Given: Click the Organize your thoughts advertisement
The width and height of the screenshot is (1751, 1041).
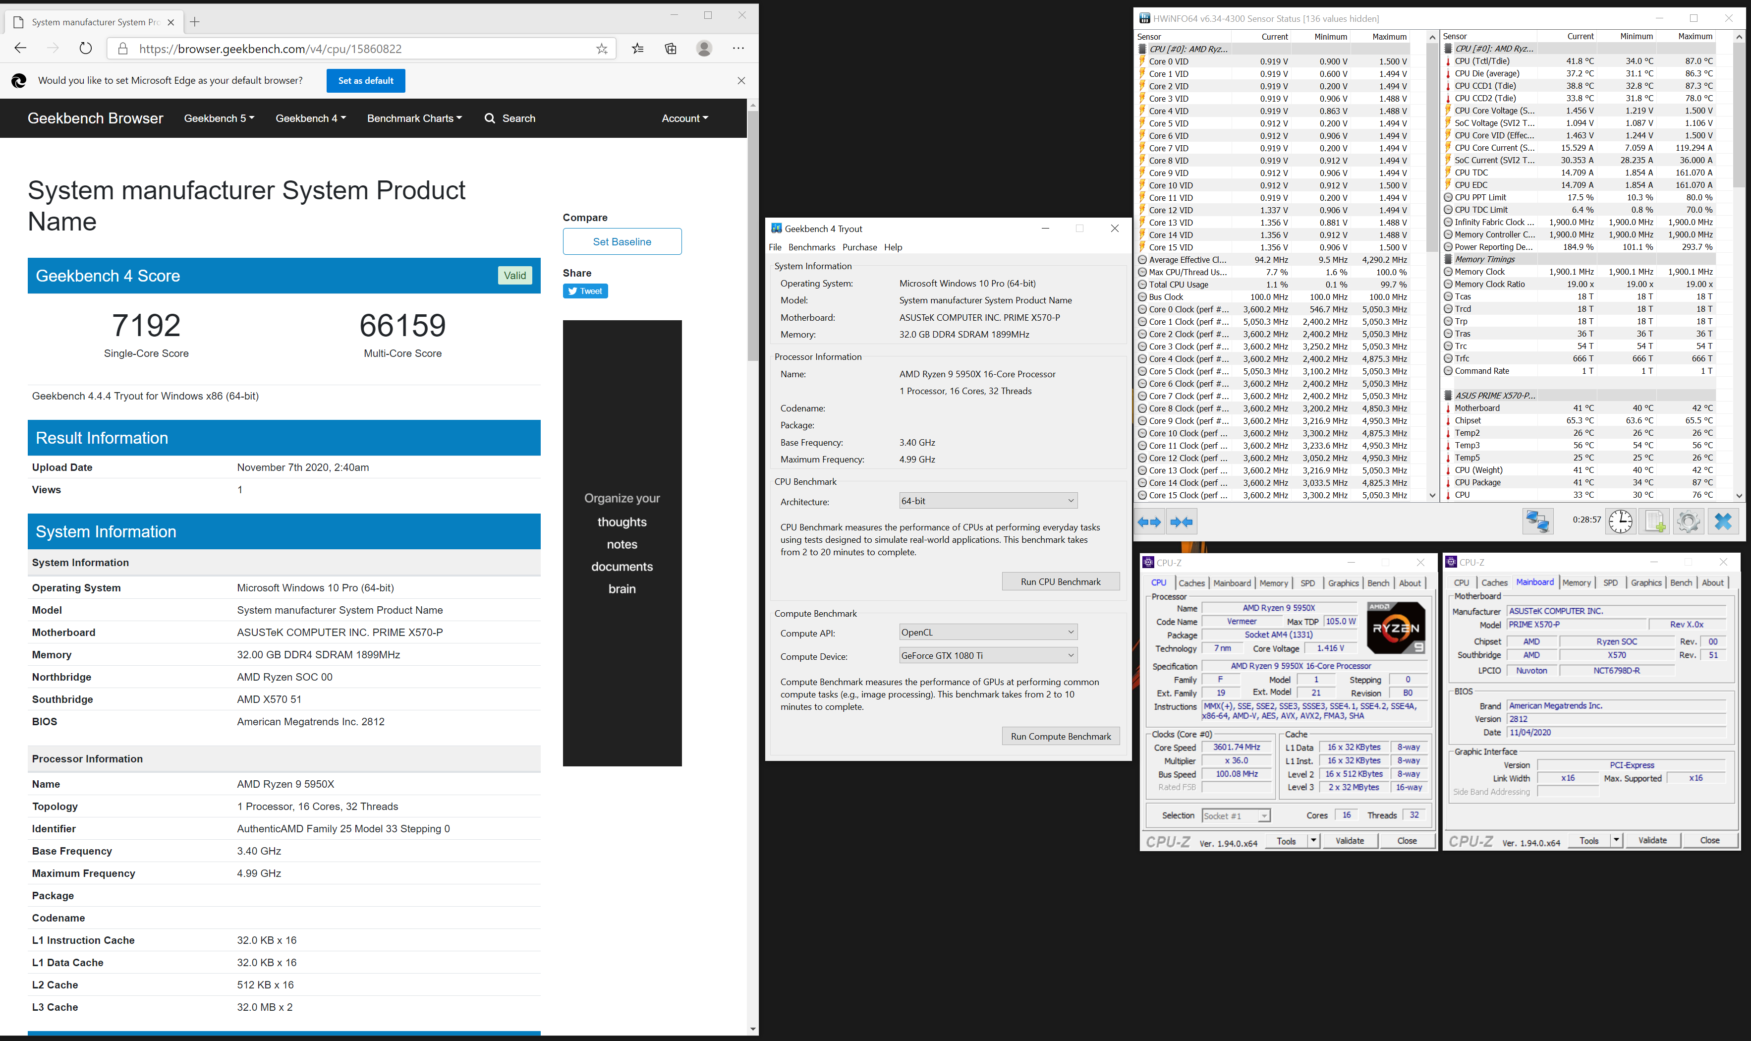Looking at the screenshot, I should 622,543.
